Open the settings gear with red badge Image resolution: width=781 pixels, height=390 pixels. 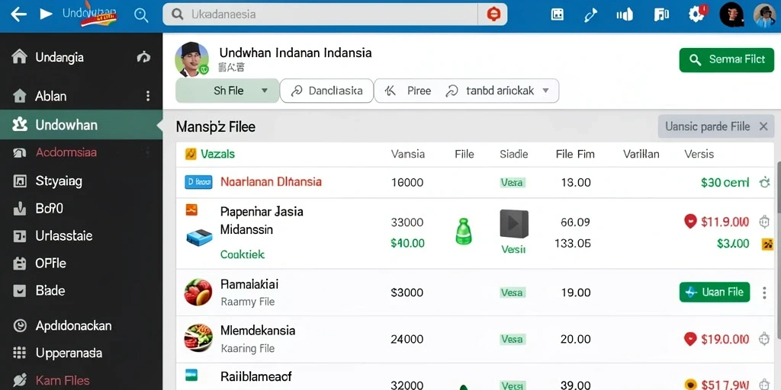pos(697,14)
